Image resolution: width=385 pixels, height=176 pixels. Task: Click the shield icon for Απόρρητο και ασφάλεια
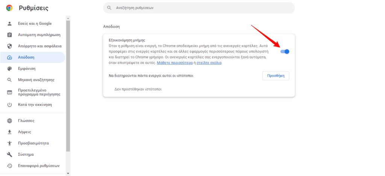click(x=10, y=46)
